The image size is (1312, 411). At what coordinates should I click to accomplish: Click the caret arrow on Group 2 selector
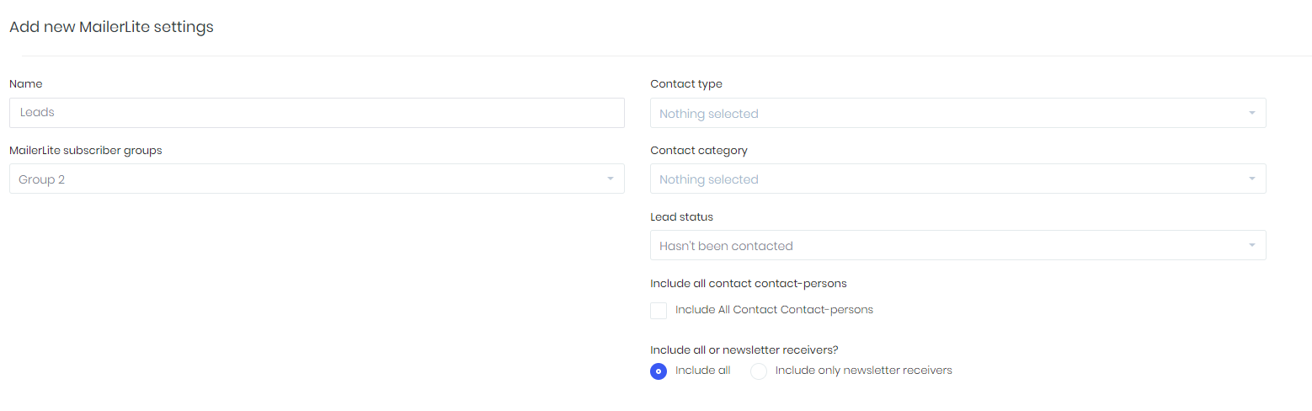click(x=611, y=179)
